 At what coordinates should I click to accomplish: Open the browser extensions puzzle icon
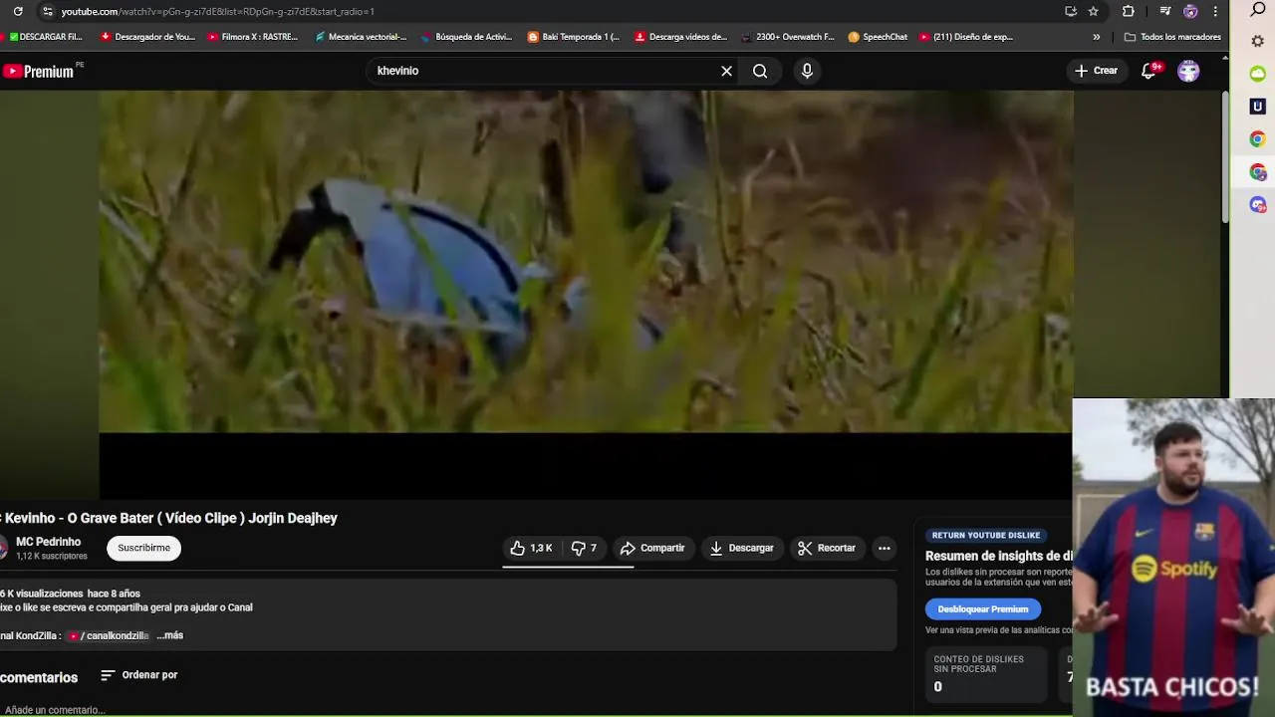click(1129, 11)
